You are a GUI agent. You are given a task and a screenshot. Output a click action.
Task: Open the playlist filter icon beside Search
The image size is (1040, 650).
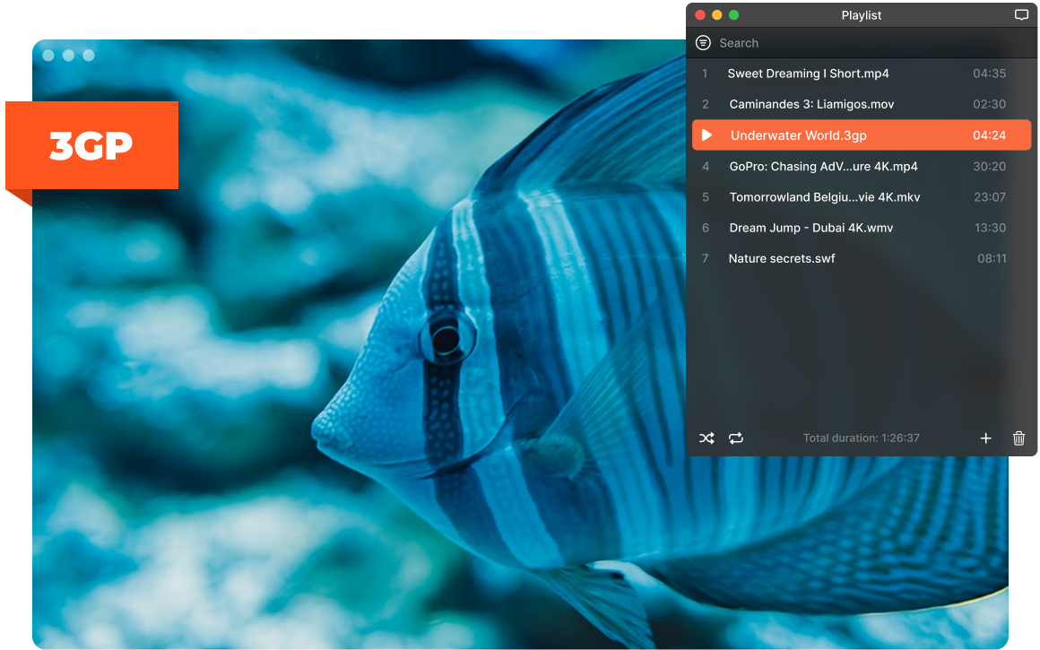[x=703, y=43]
